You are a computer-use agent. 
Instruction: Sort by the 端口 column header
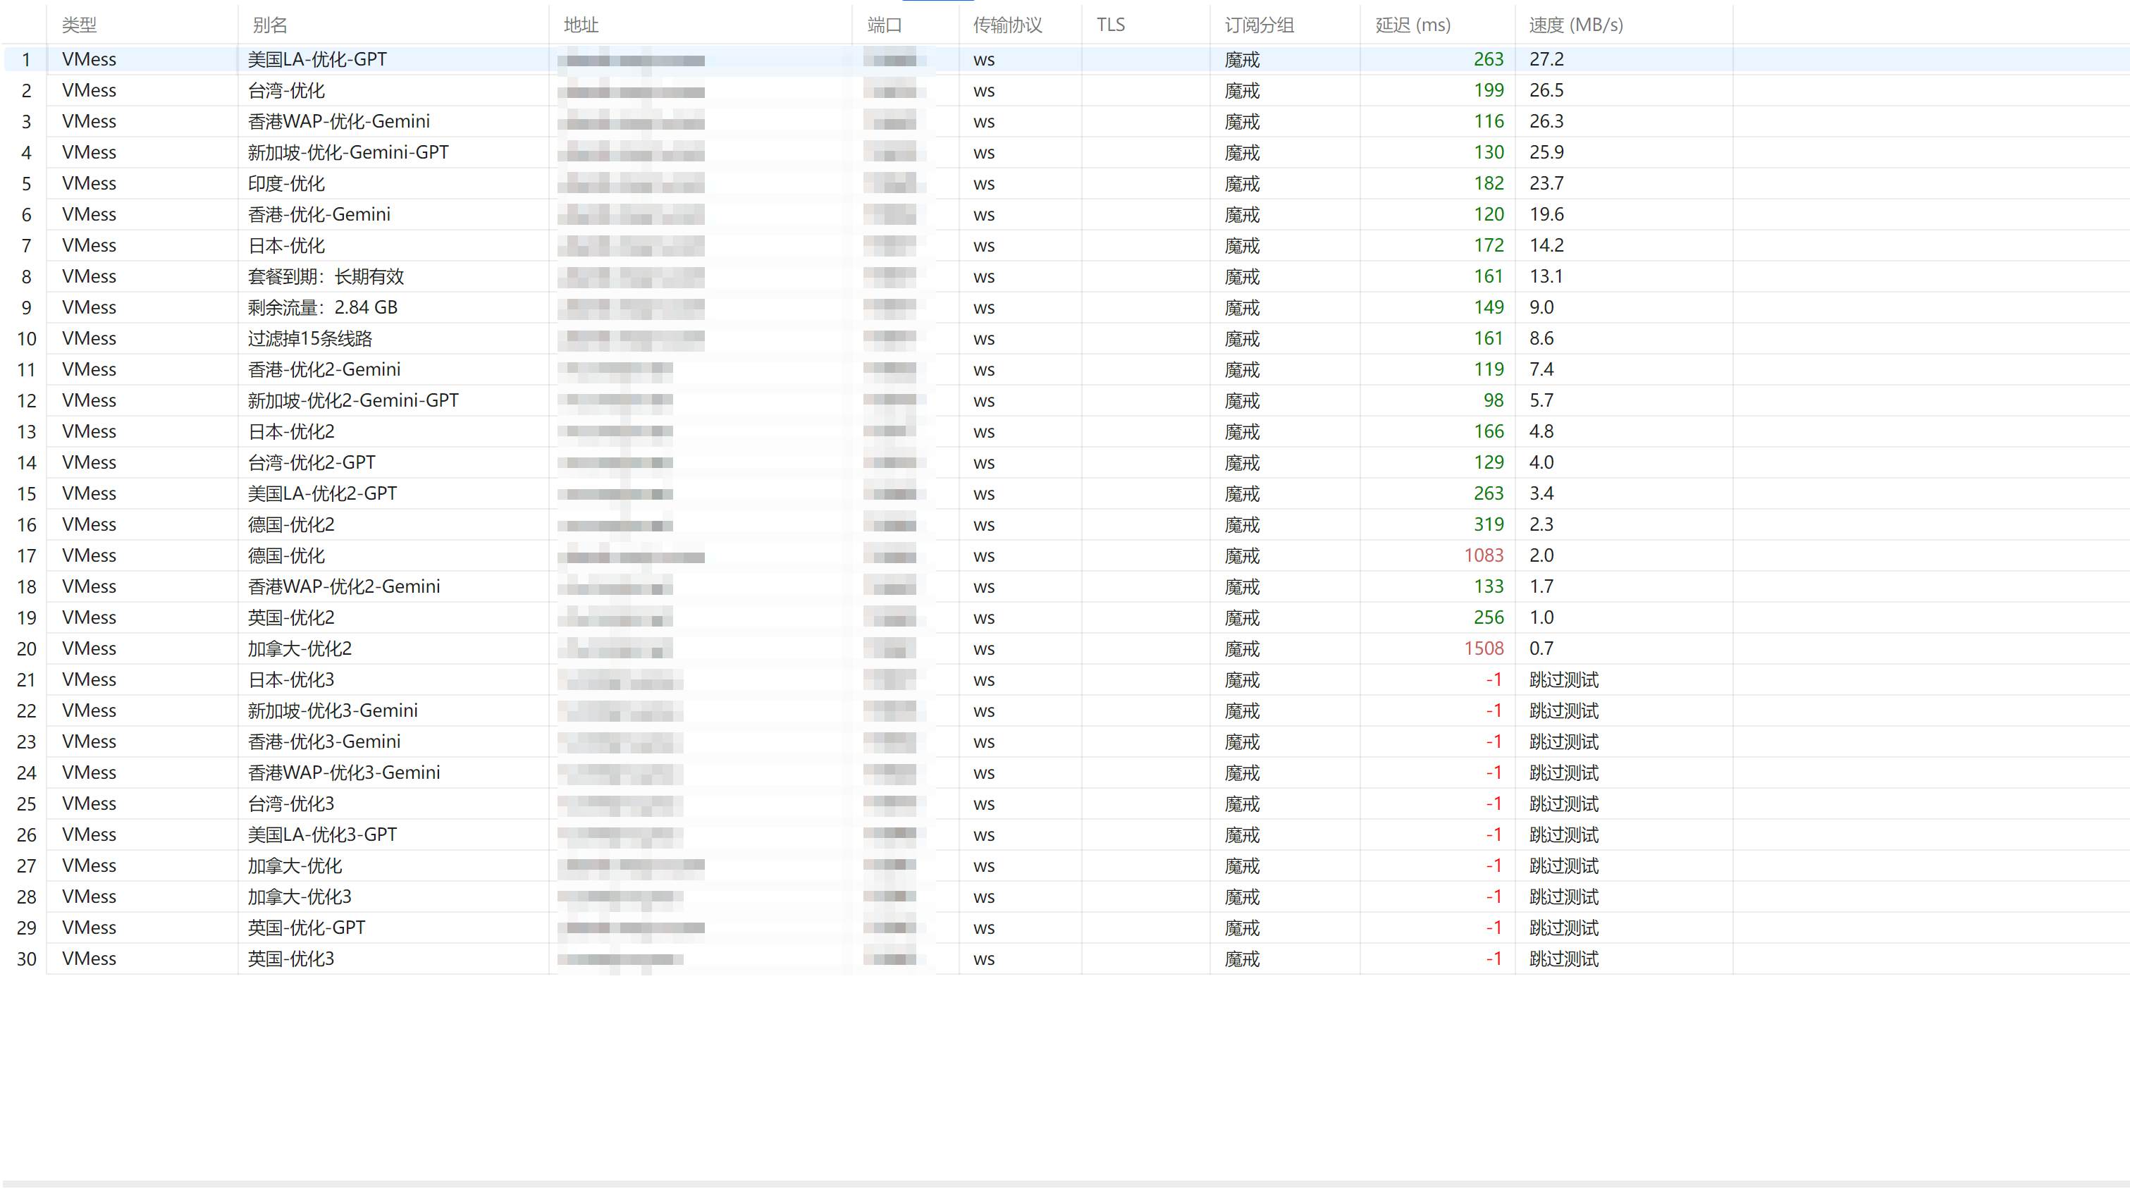tap(906, 25)
